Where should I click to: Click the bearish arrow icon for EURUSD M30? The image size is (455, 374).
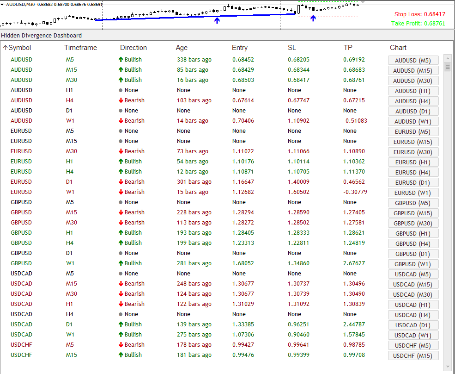point(121,151)
